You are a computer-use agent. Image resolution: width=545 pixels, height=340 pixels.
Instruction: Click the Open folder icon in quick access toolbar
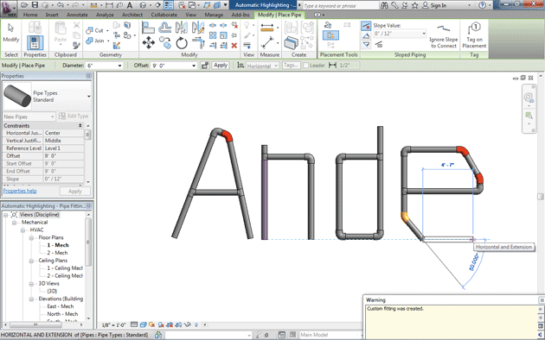click(24, 5)
